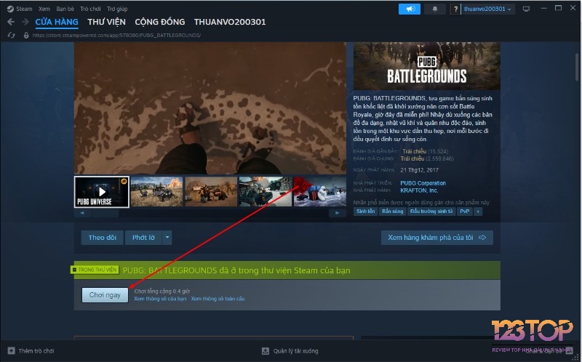The image size is (582, 362).
Task: Click the Phớt lờ button
Action: 143,238
